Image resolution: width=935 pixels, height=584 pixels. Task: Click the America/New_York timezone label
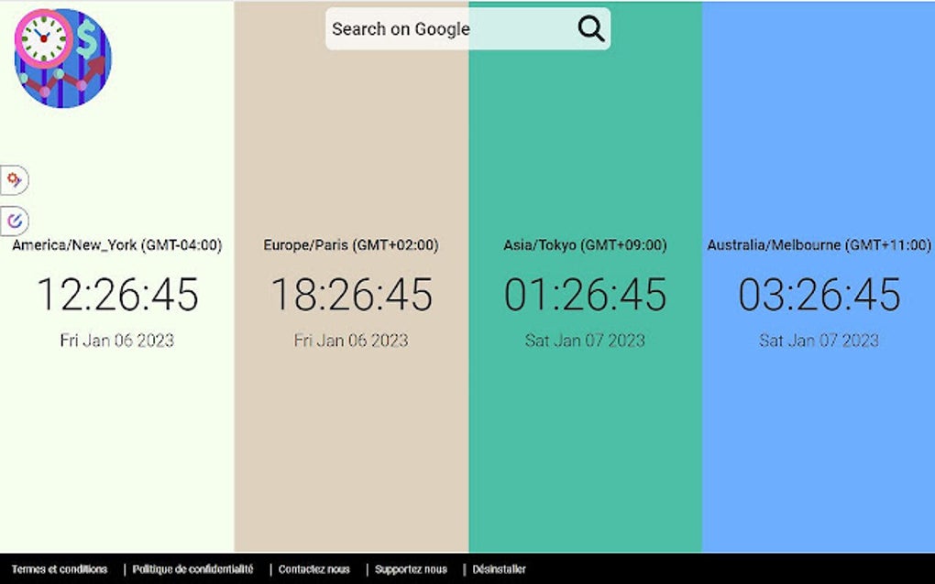coord(116,245)
